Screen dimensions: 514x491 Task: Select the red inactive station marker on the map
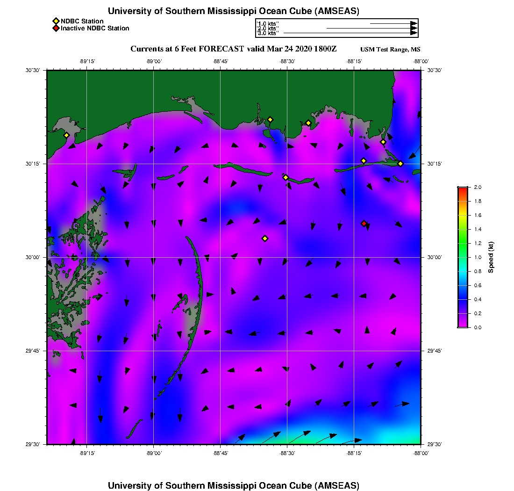pos(364,224)
